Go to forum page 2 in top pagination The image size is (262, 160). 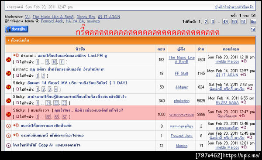point(206,21)
